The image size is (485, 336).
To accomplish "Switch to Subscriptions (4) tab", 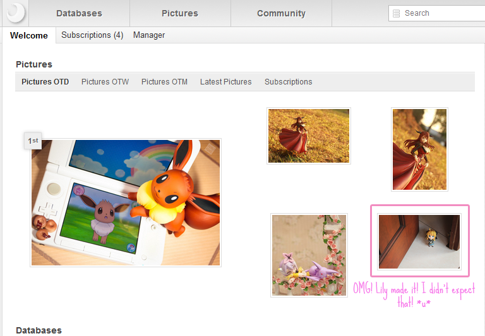I will pos(92,35).
